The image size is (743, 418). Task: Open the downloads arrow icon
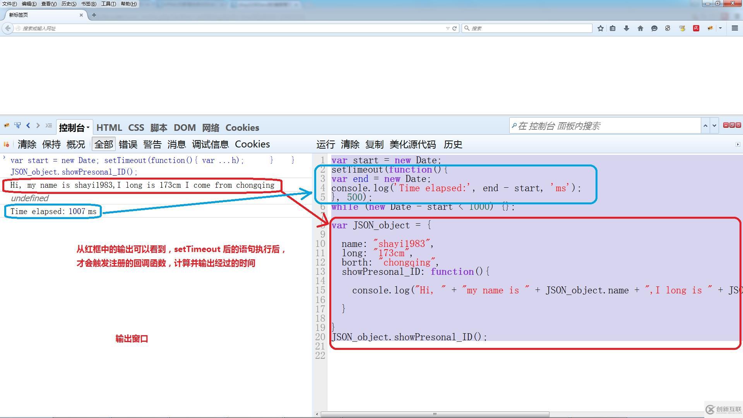coord(627,28)
